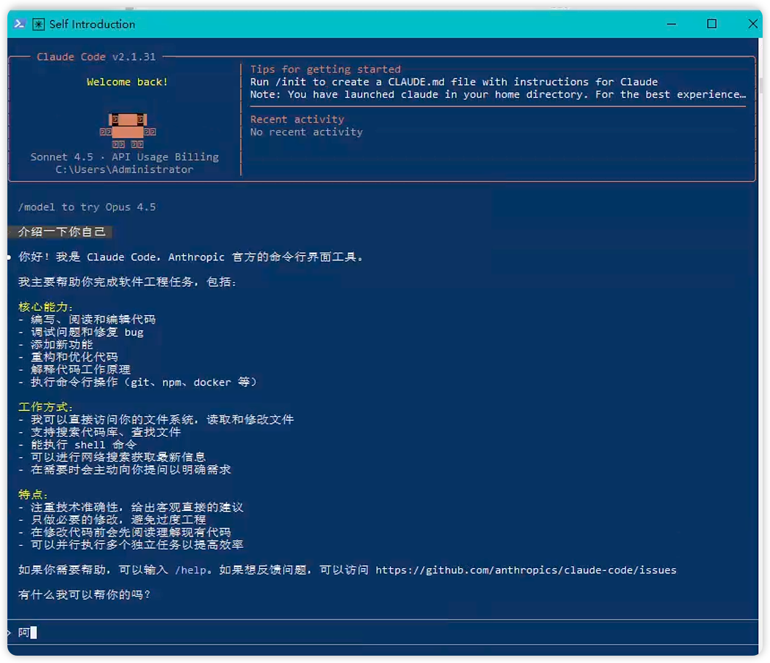This screenshot has width=770, height=663.
Task: Click the bullet 支持搜索代码库、查找文件
Action: pyautogui.click(x=99, y=432)
